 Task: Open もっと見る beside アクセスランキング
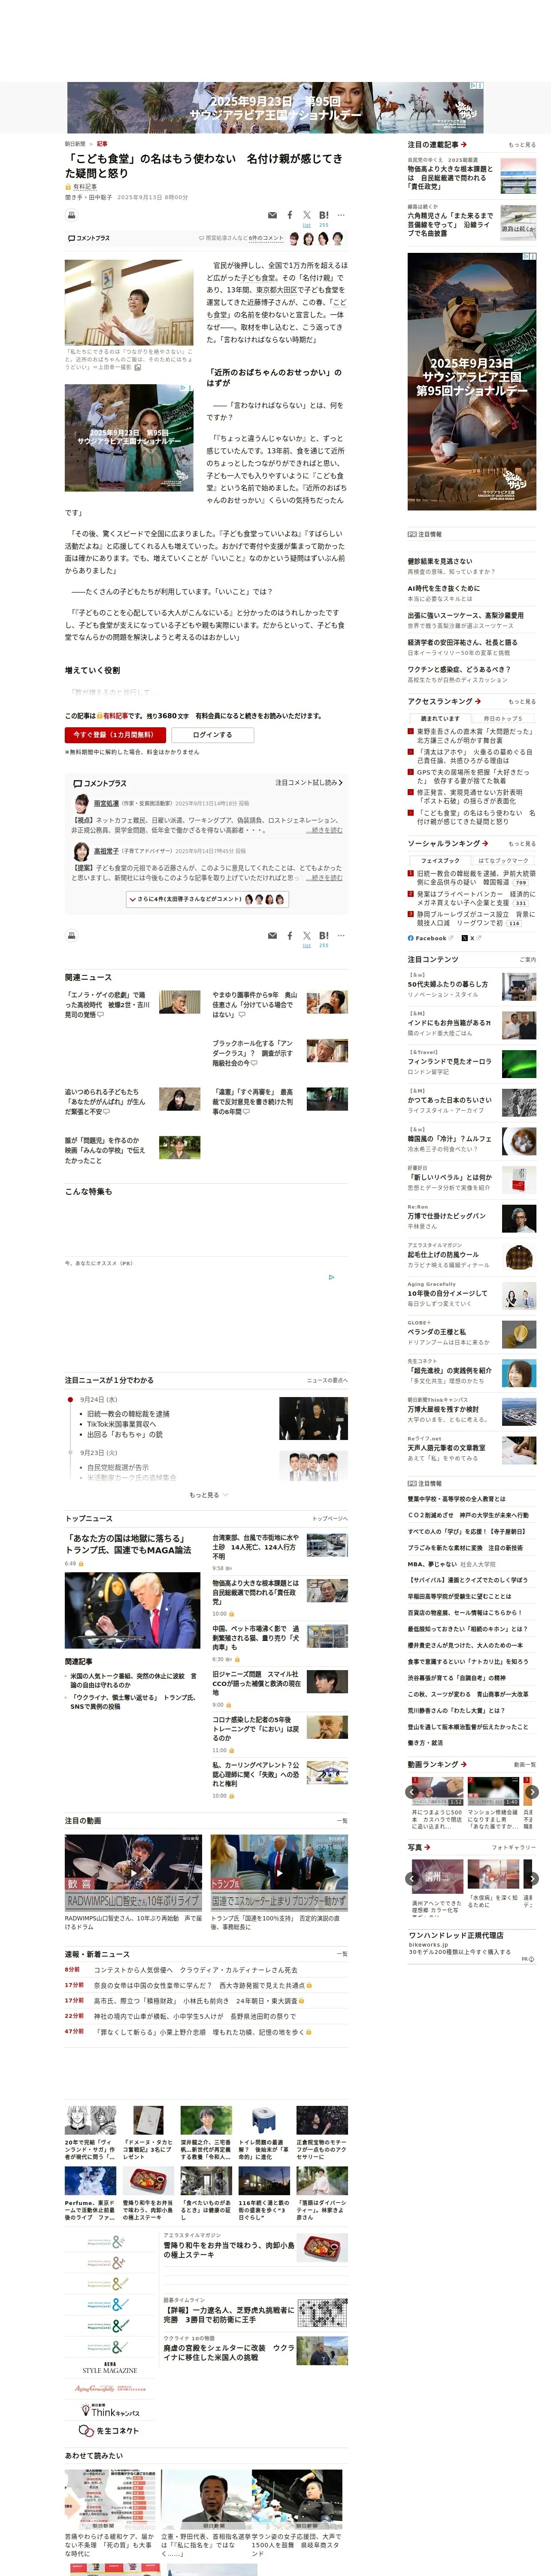click(522, 701)
